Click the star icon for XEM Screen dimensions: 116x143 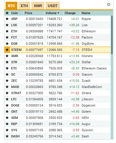[7, 118]
